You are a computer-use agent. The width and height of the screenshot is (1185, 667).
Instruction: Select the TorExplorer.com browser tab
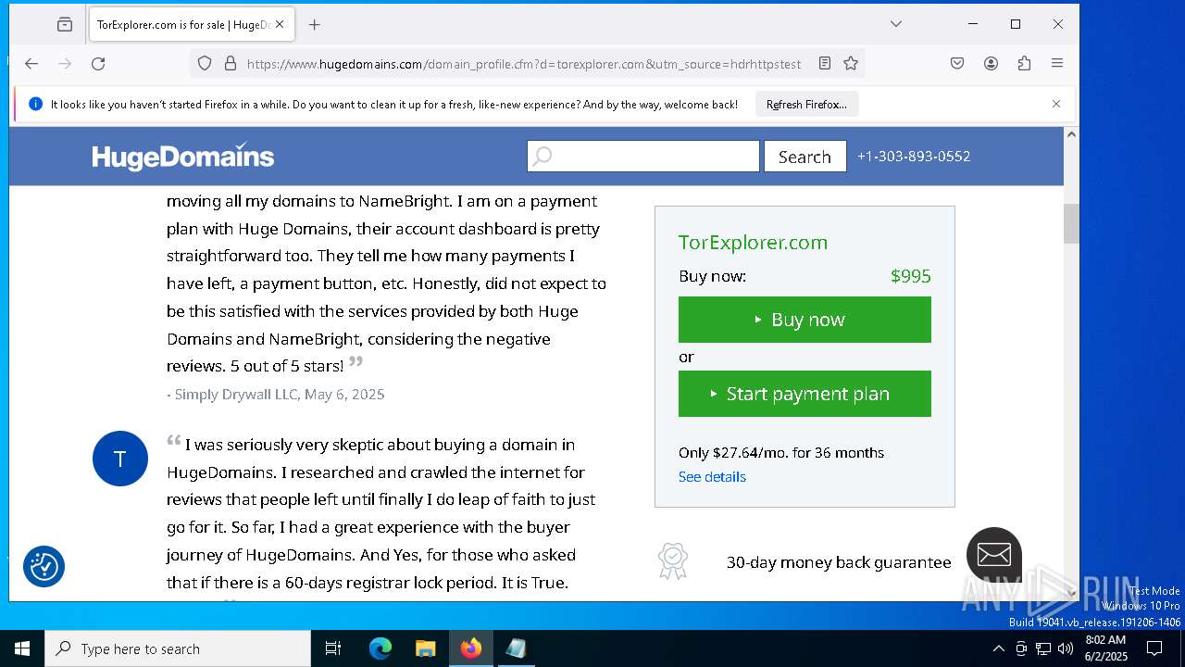pos(192,25)
